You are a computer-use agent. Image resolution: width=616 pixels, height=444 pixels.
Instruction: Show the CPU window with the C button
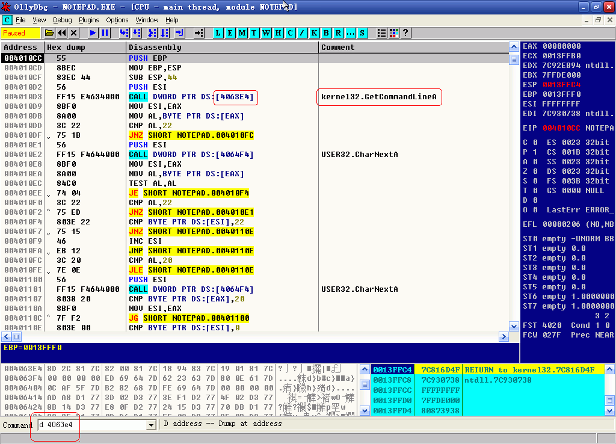point(291,33)
